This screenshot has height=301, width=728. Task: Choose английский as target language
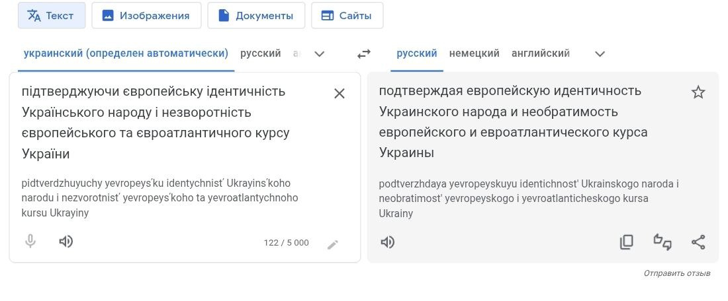(x=541, y=53)
